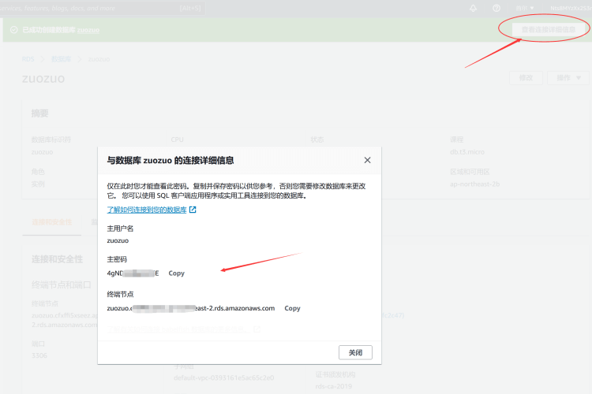This screenshot has width=592, height=394.
Task: Click the 查看连接详细信息 button in the banner
Action: click(x=542, y=30)
